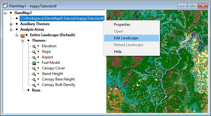This screenshot has width=211, height=116.
Task: Click the flame icon next to Entire Landscape
Action: [22, 36]
